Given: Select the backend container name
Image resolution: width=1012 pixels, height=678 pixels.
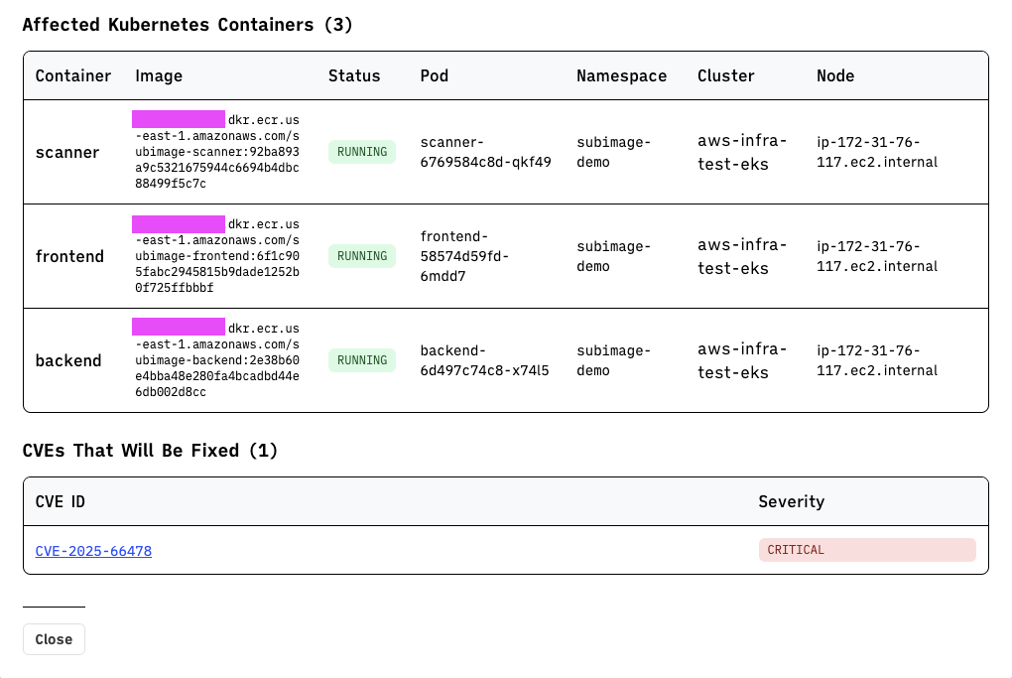Looking at the screenshot, I should (x=68, y=361).
